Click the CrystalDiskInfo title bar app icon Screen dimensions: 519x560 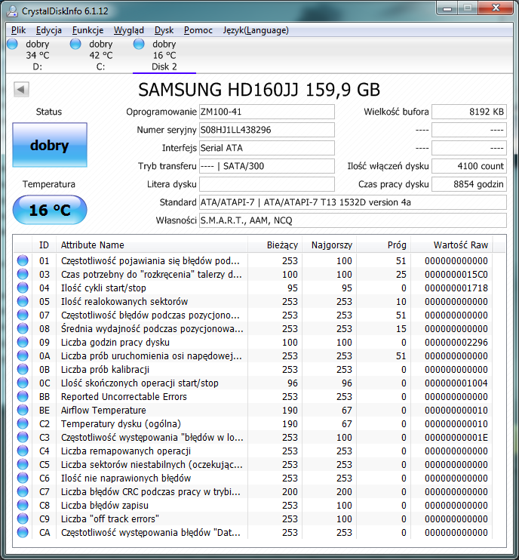[x=12, y=11]
